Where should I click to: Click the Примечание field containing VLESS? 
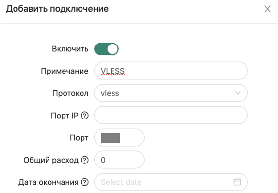(171, 71)
